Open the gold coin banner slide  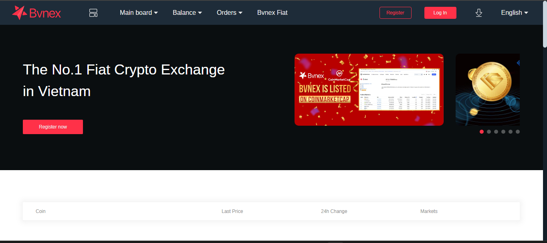pos(488,90)
